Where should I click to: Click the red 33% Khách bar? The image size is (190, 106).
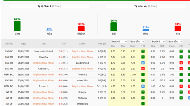81,28
